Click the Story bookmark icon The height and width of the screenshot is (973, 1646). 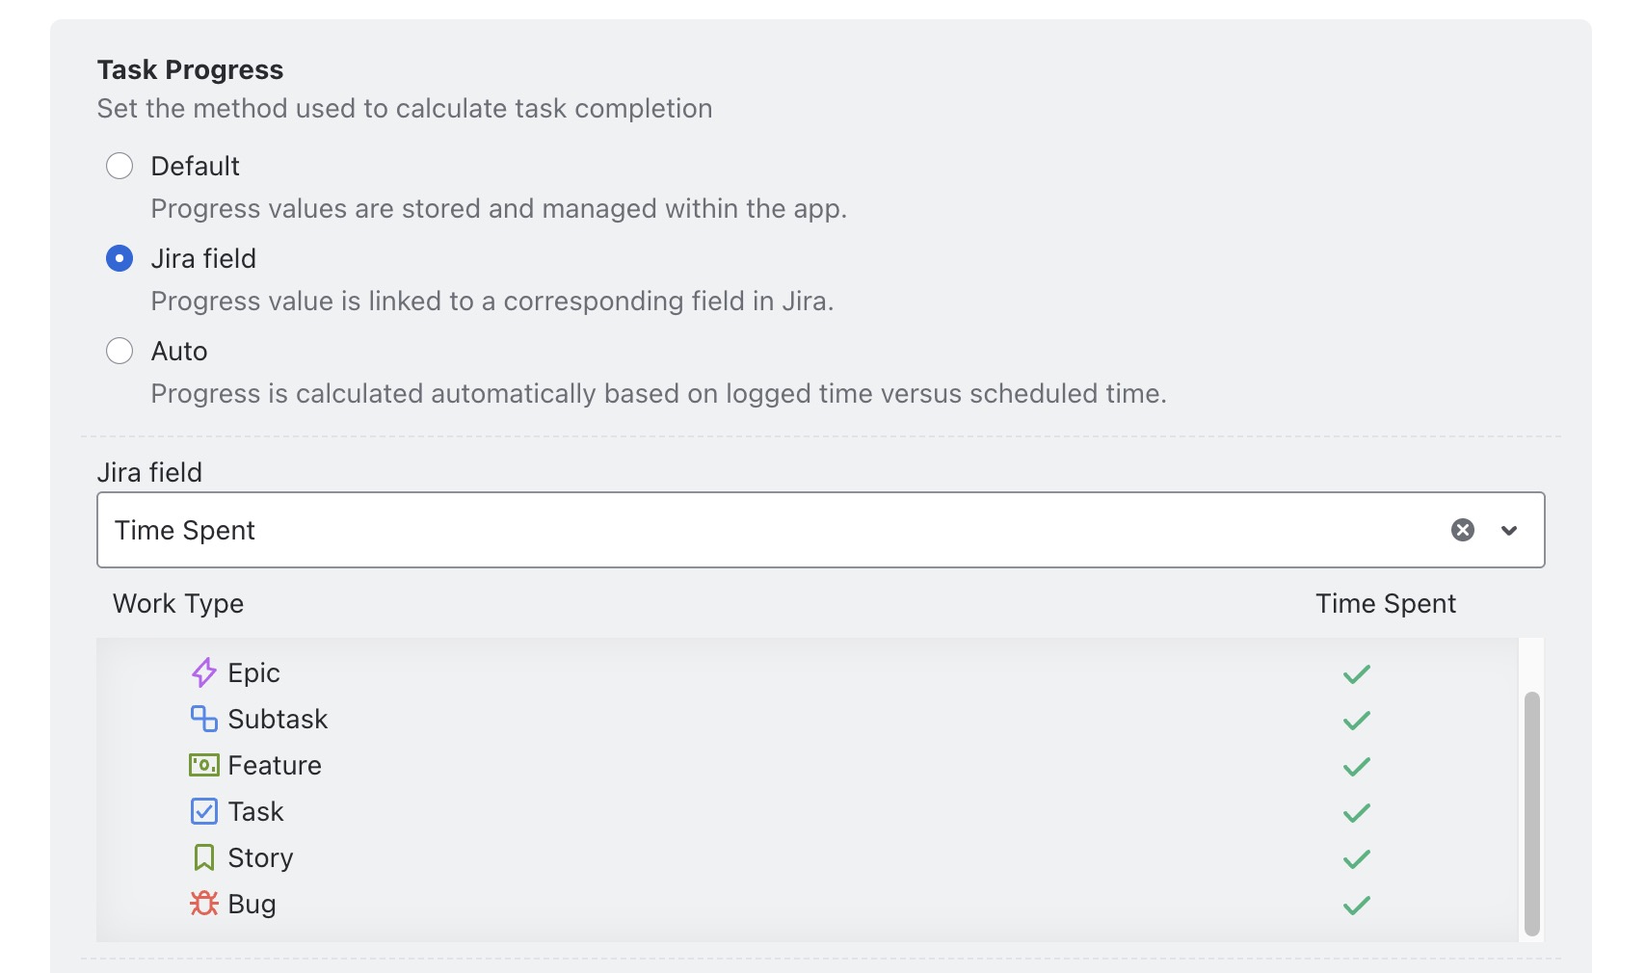pyautogui.click(x=203, y=857)
